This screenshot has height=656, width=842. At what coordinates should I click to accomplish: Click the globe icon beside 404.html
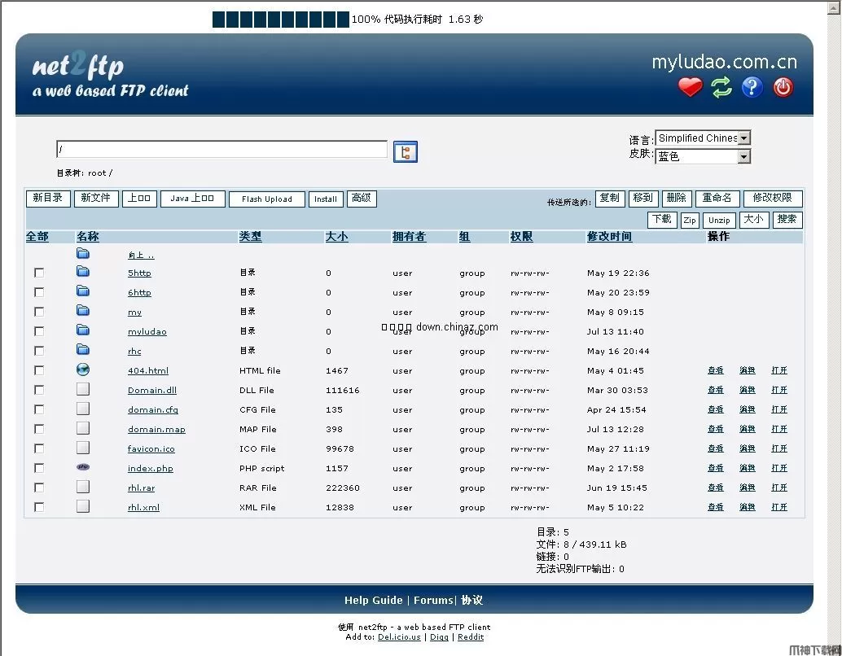click(82, 368)
